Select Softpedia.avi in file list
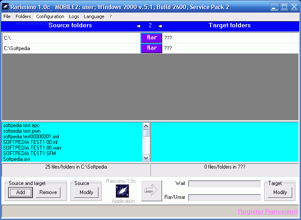This screenshot has height=220, width=301. click(17, 159)
